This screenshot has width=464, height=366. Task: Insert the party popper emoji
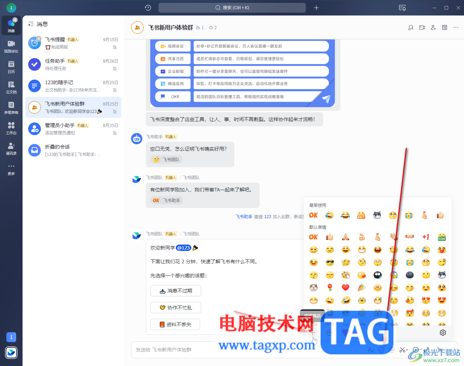pos(362,288)
